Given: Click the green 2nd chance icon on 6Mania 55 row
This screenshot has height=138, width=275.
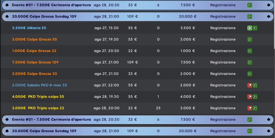Looking at the screenshot, I should click(255, 28).
